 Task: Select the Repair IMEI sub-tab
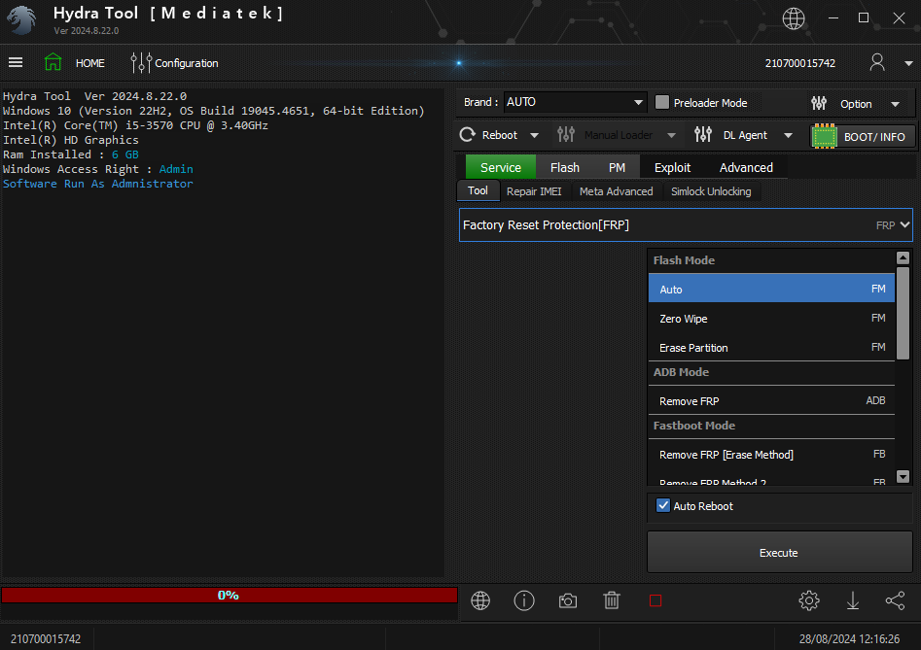[x=534, y=191]
